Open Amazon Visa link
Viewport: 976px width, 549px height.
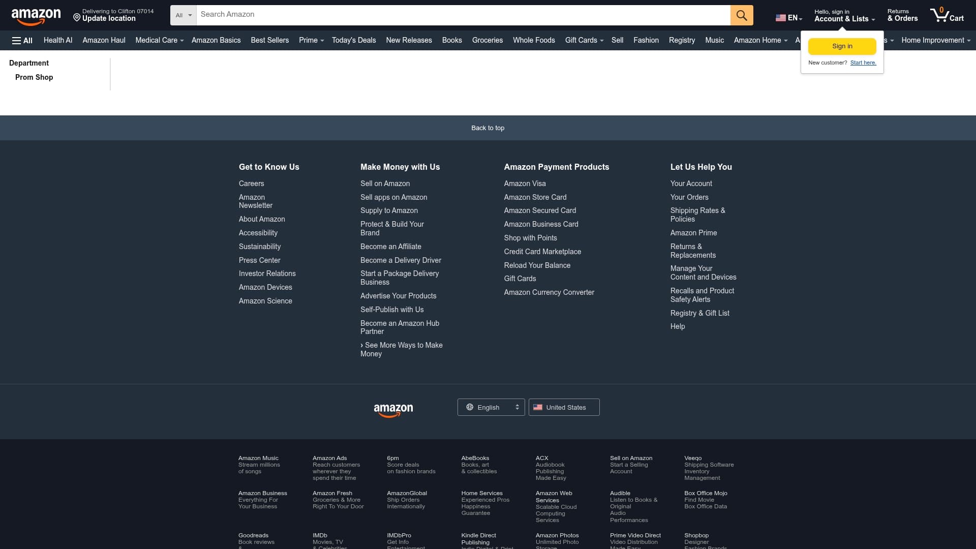tap(525, 184)
